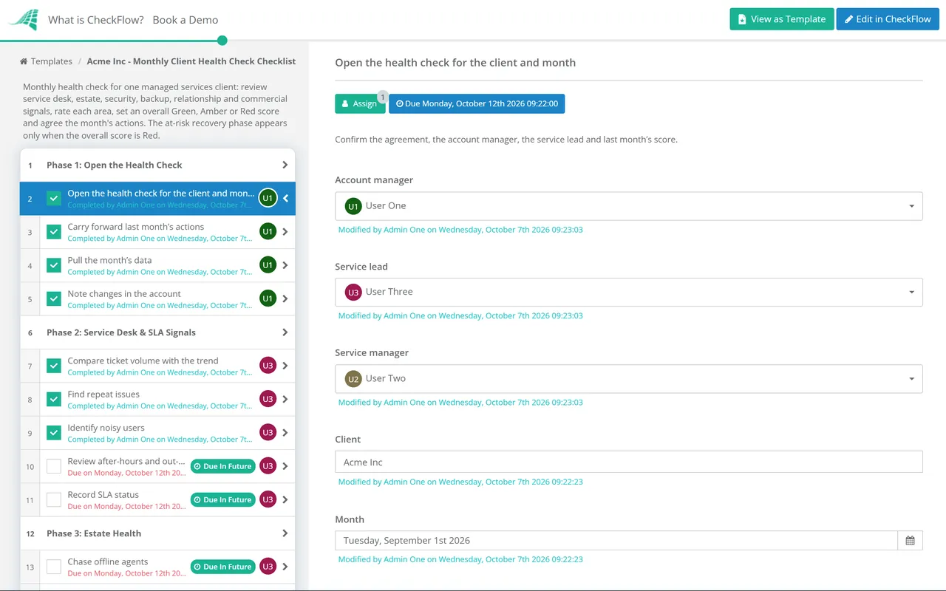Click the U3 avatar on Chase offline agents
The width and height of the screenshot is (946, 591).
pos(268,567)
